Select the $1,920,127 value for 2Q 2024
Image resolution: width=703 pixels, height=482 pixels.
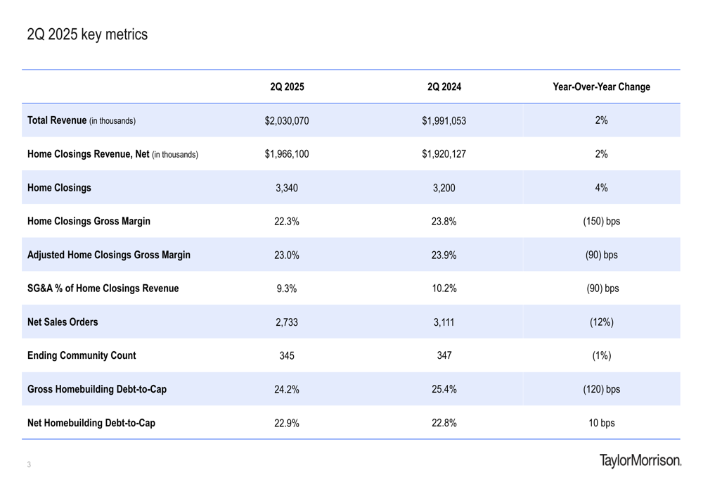[x=444, y=154]
